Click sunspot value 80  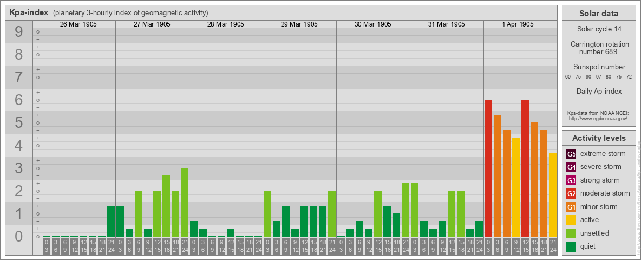click(x=609, y=77)
